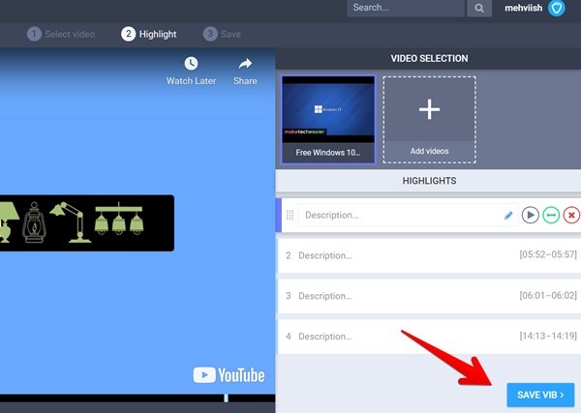
Task: Click the VIDEO SELECTION header
Action: [x=429, y=58]
